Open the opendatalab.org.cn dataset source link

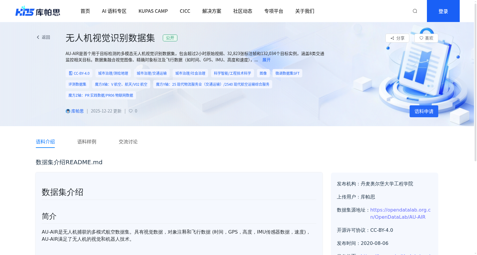[400, 213]
